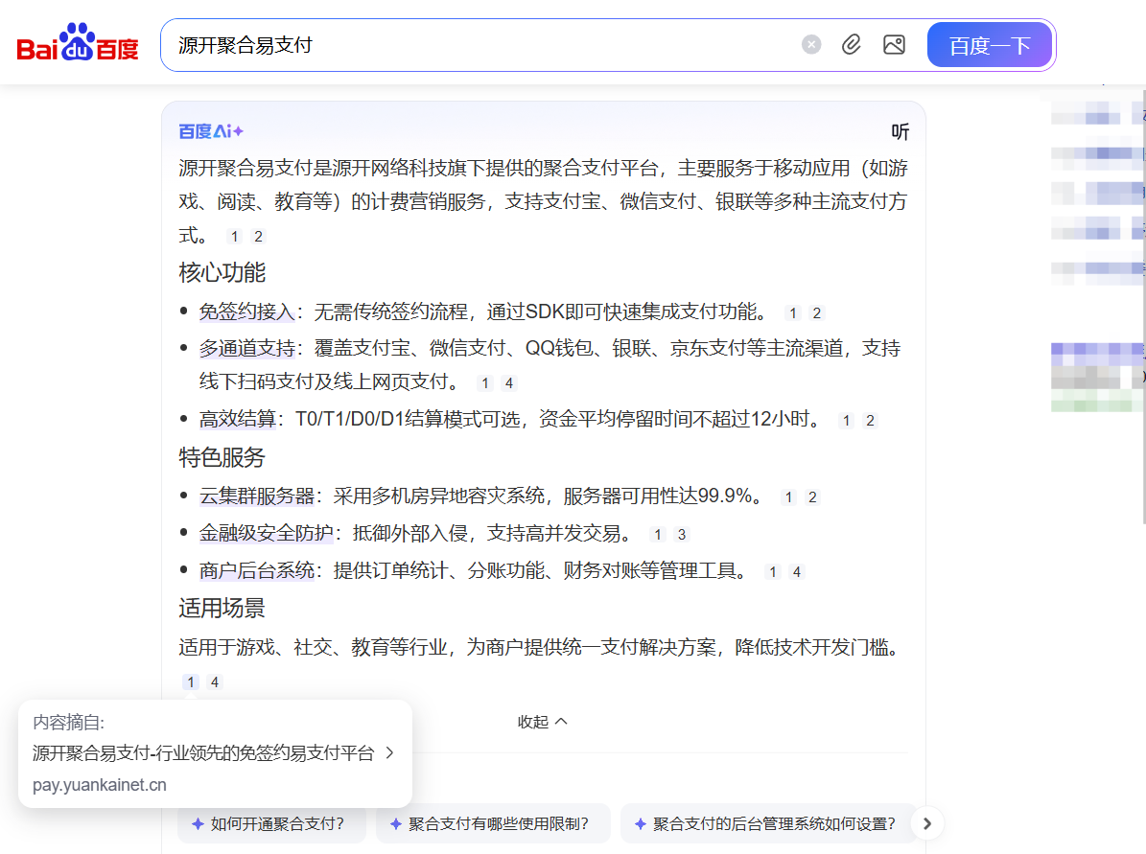Open the 多通道支持 highlighted term

(246, 349)
